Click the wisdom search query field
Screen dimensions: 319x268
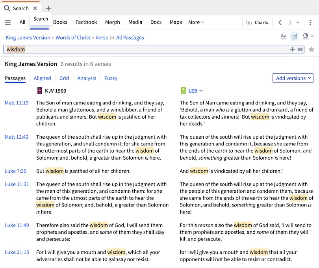point(154,50)
